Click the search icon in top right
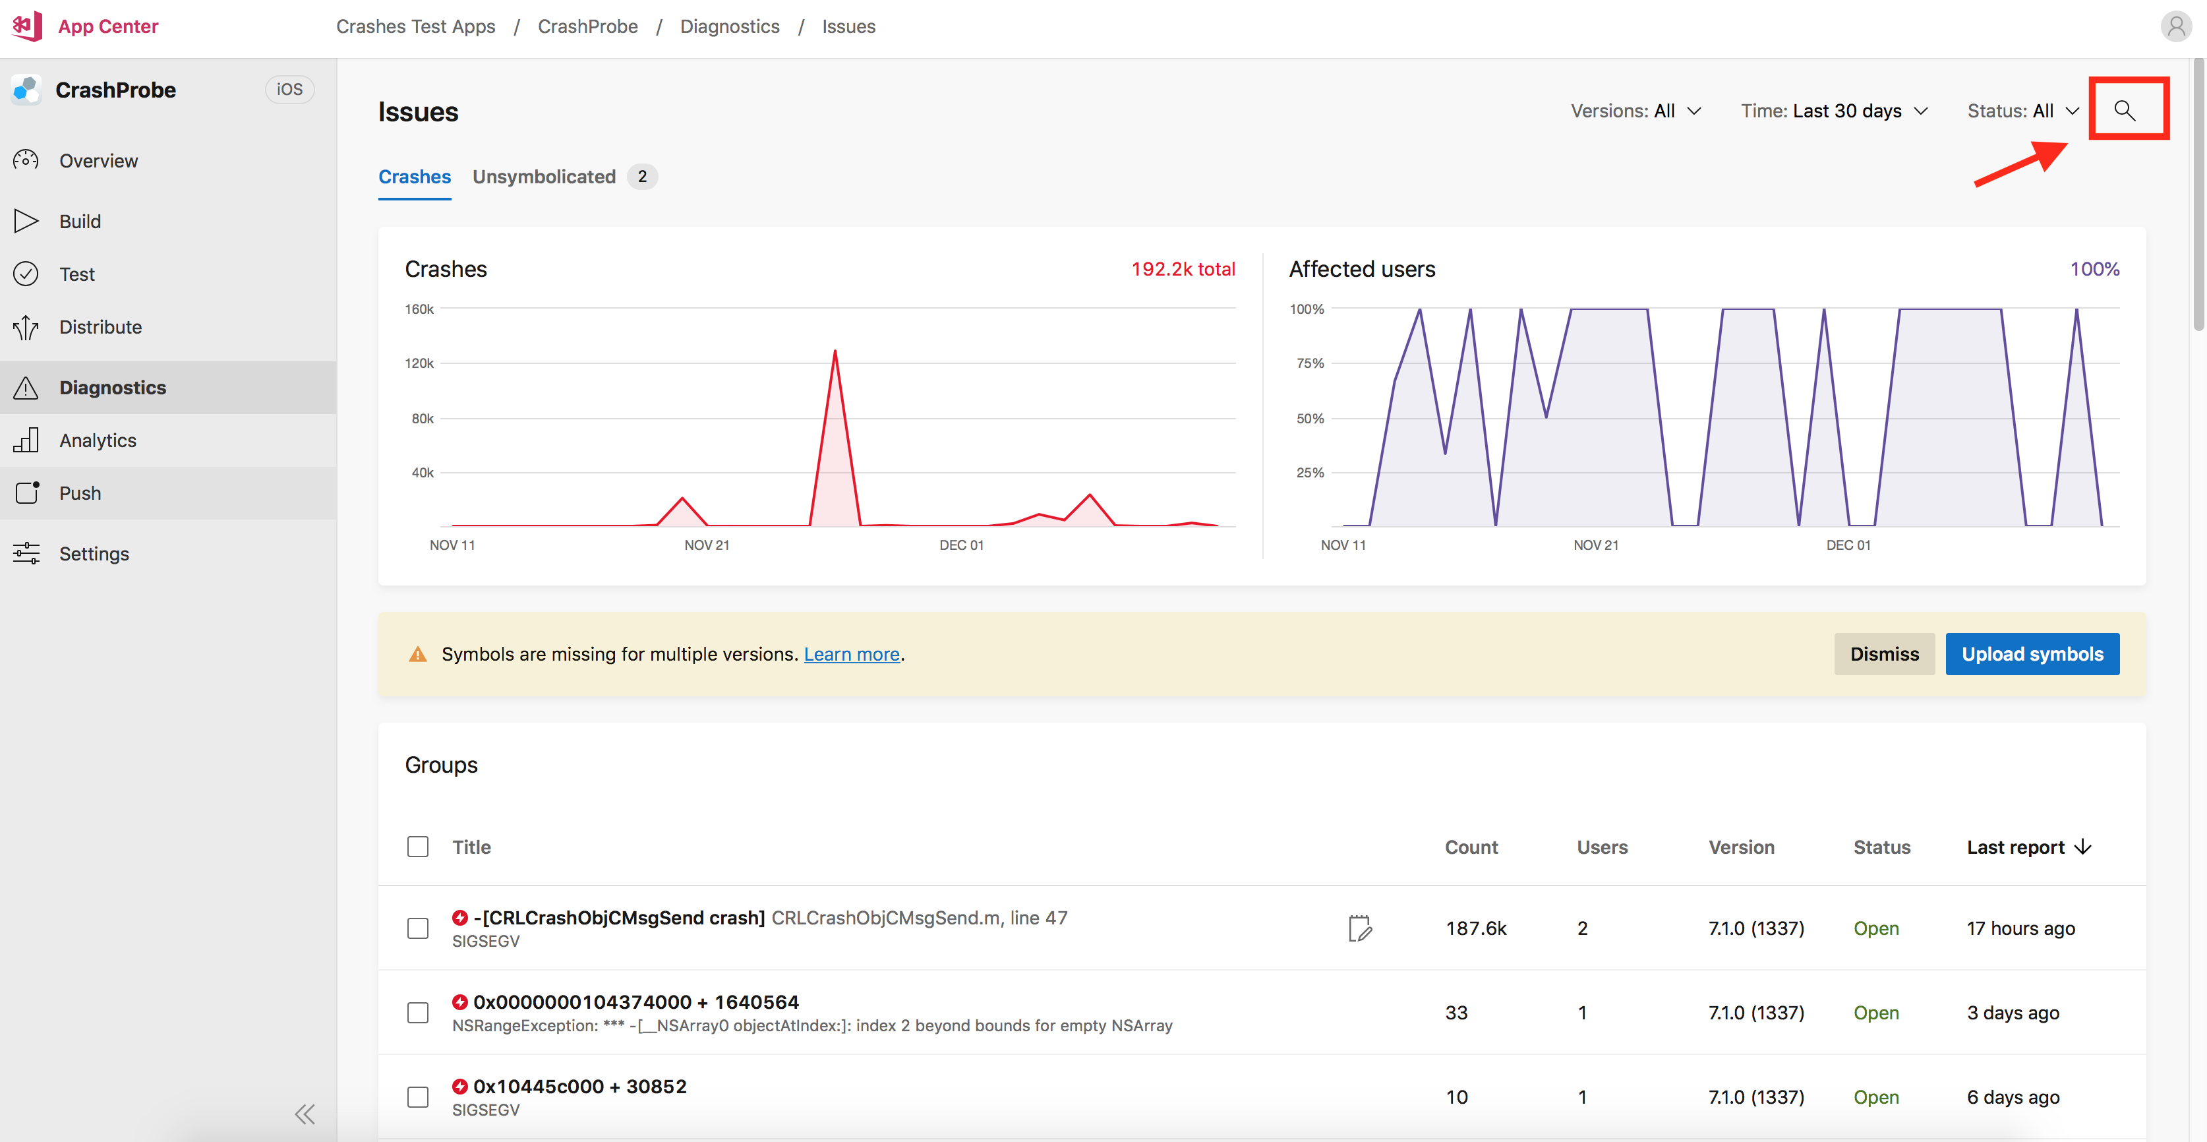The width and height of the screenshot is (2207, 1142). (2124, 109)
